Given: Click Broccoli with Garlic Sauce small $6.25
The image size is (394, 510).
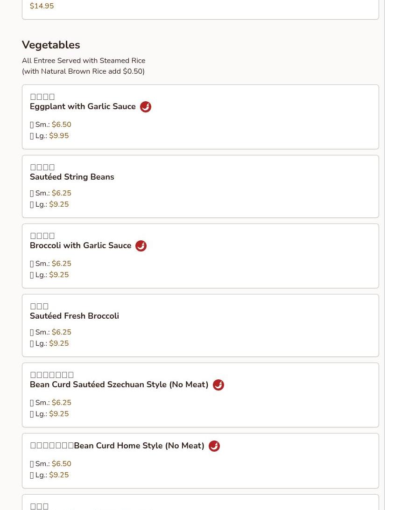Looking at the screenshot, I should tap(61, 264).
